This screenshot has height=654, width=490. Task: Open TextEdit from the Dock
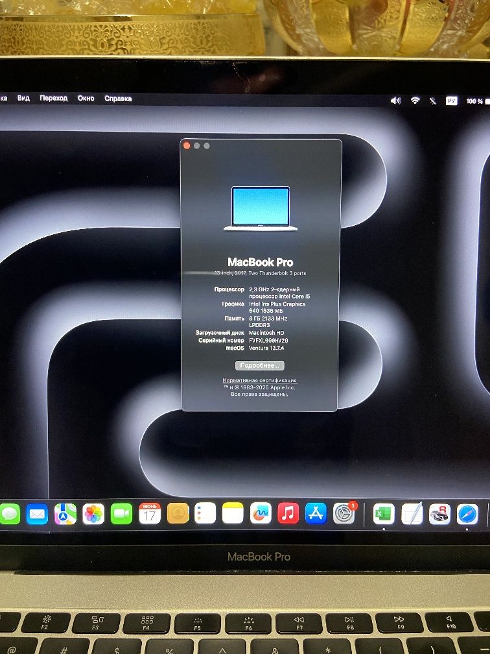[x=412, y=513]
